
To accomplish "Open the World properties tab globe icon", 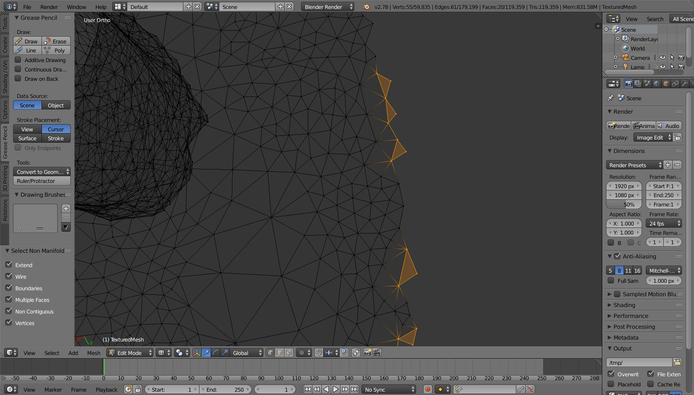I will [657, 83].
